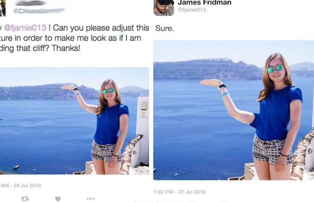314x203 pixels.
Task: Click the @fjamie013 handle under James Fridman
Action: pyautogui.click(x=192, y=10)
